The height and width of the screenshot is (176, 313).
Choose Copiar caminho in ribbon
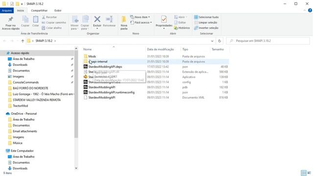(54, 22)
